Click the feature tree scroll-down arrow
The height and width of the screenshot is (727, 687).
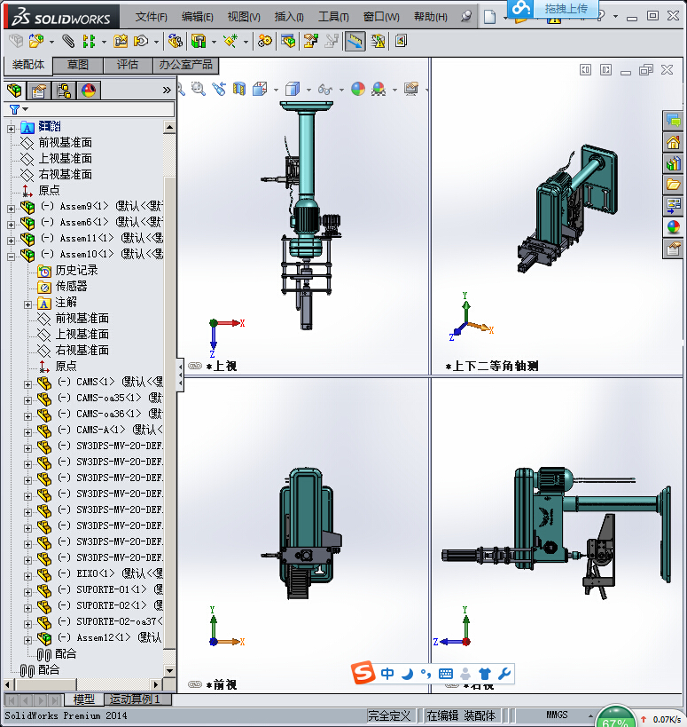click(x=169, y=671)
